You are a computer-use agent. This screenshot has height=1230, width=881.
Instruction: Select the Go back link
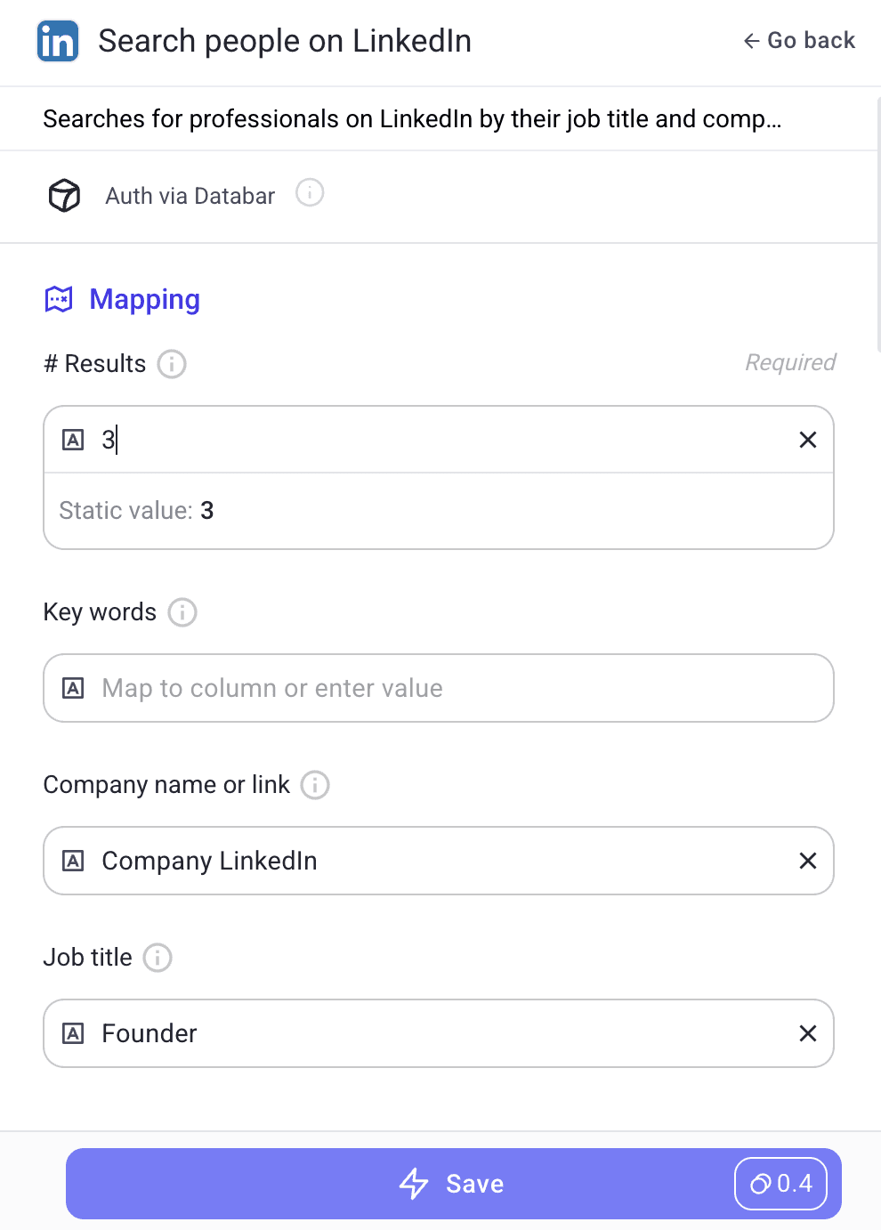[798, 40]
